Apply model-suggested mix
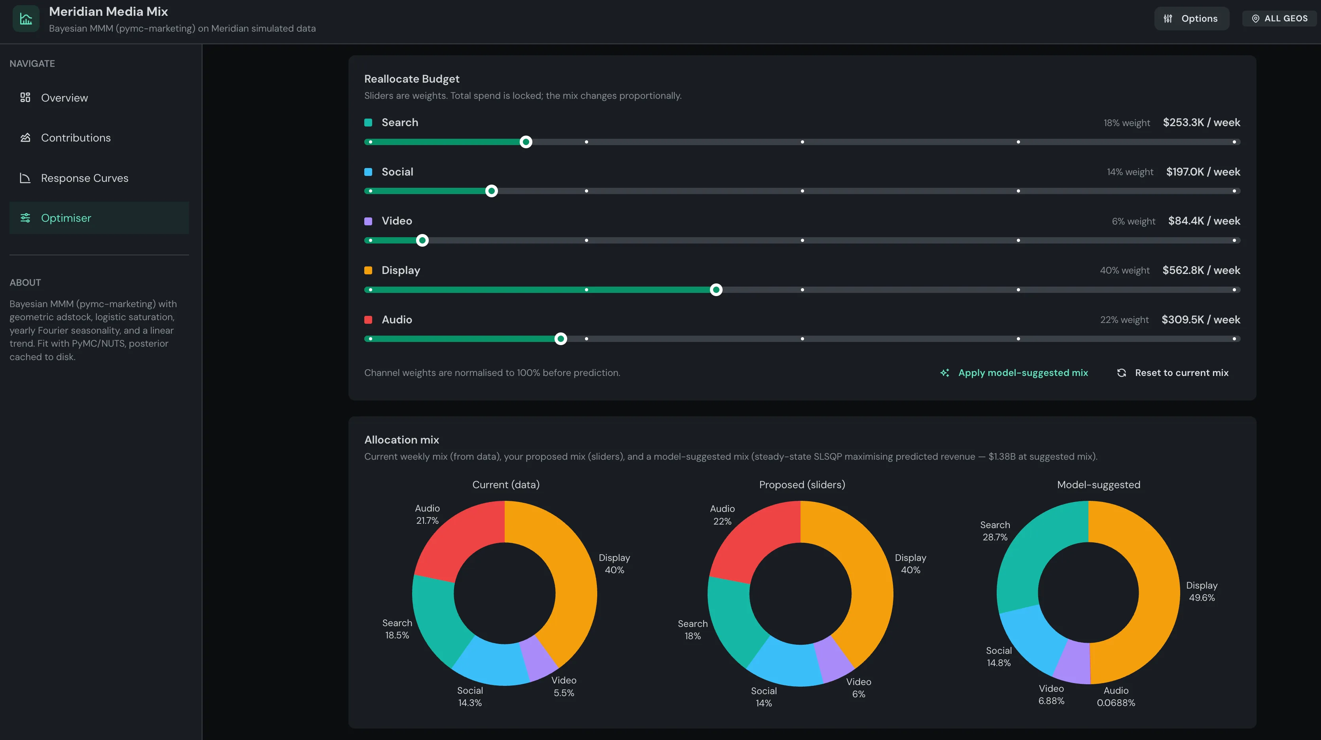 click(1014, 372)
